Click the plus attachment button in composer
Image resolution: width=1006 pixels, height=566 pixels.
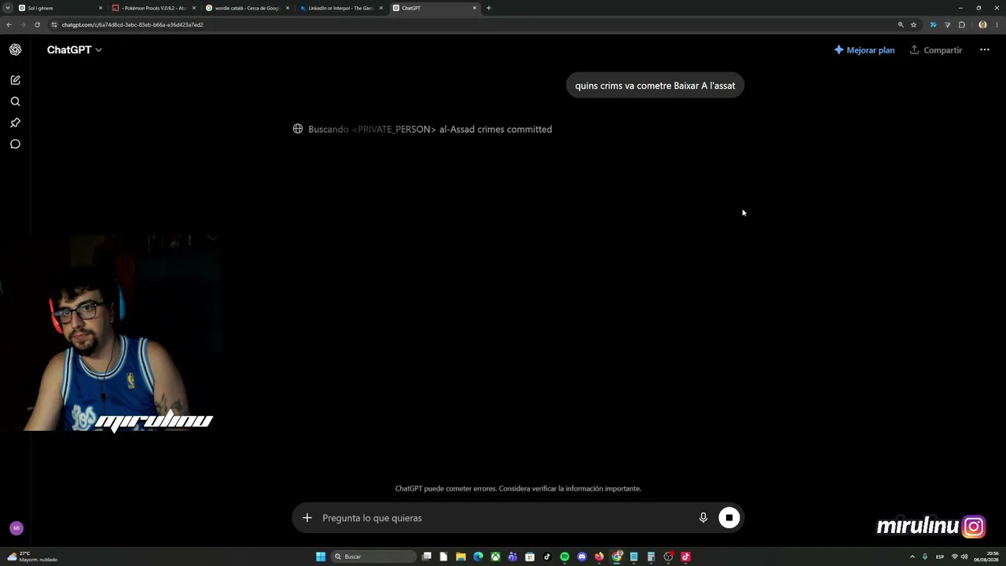(x=307, y=517)
